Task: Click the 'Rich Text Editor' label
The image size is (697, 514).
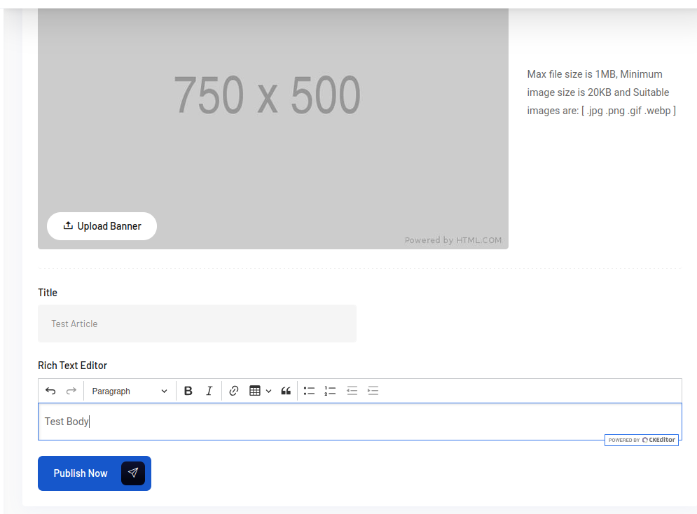Action: [x=72, y=365]
